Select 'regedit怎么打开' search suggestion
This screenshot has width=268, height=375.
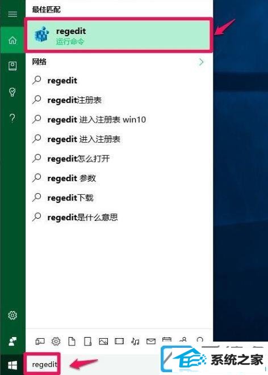78,159
